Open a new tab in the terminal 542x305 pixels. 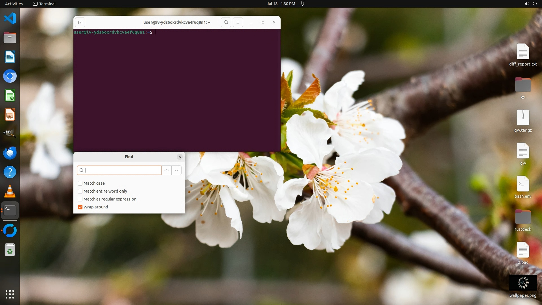(80, 22)
